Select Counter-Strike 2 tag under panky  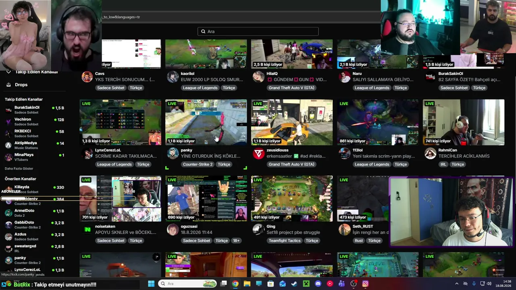pyautogui.click(x=198, y=164)
